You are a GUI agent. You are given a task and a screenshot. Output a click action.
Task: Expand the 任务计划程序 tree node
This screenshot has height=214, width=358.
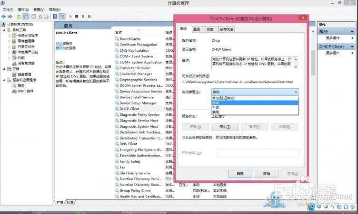(10, 36)
